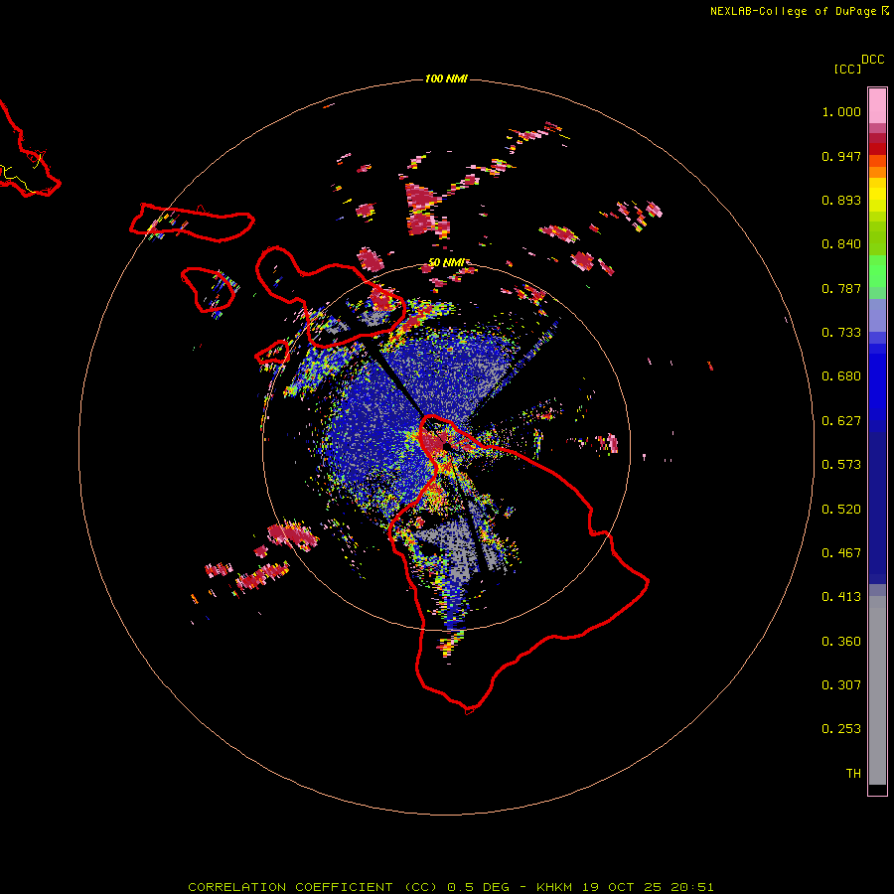894x894 pixels.
Task: Click the 1.000 value on the color scale
Action: point(841,111)
